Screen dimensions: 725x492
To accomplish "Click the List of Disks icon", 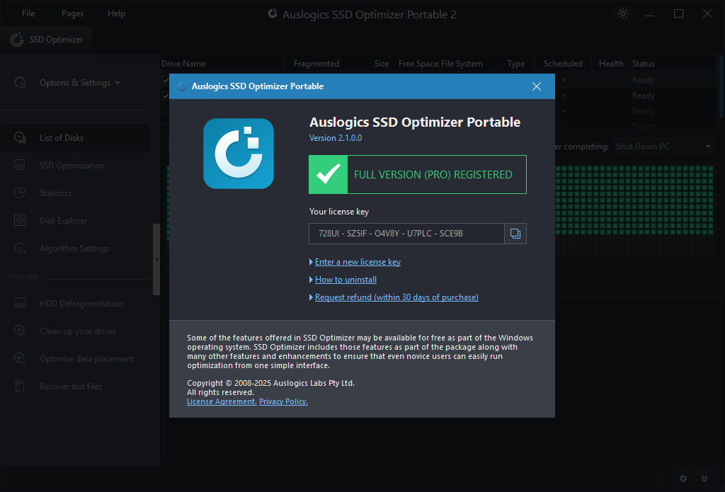I will point(20,137).
